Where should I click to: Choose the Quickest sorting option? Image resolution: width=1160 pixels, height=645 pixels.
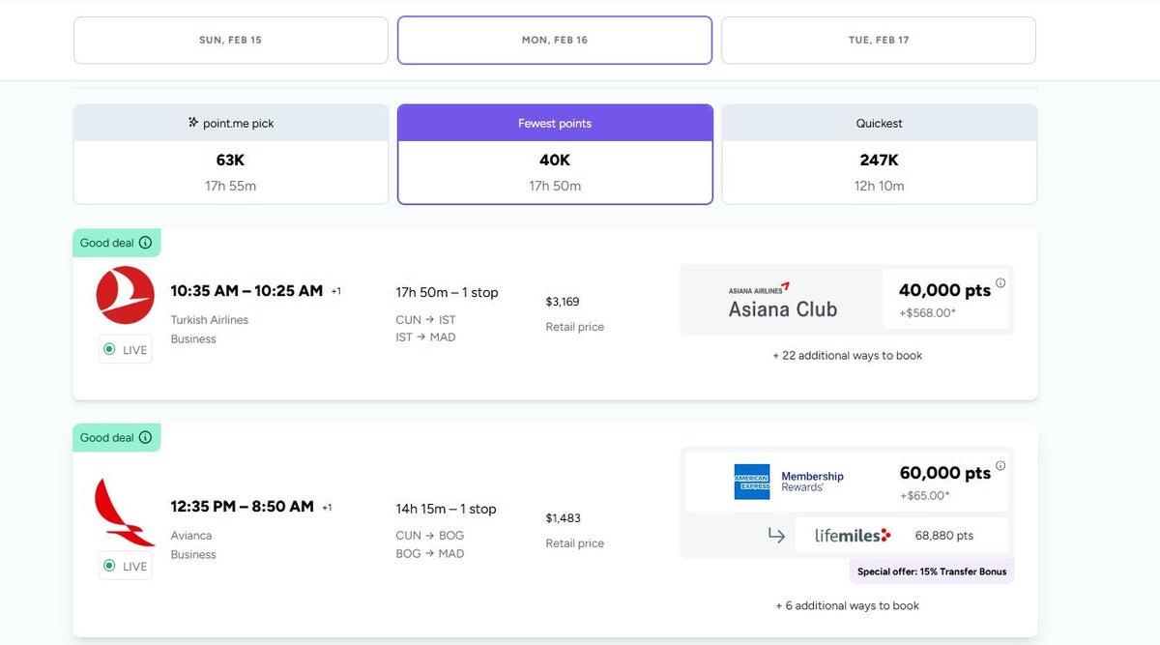coord(879,154)
